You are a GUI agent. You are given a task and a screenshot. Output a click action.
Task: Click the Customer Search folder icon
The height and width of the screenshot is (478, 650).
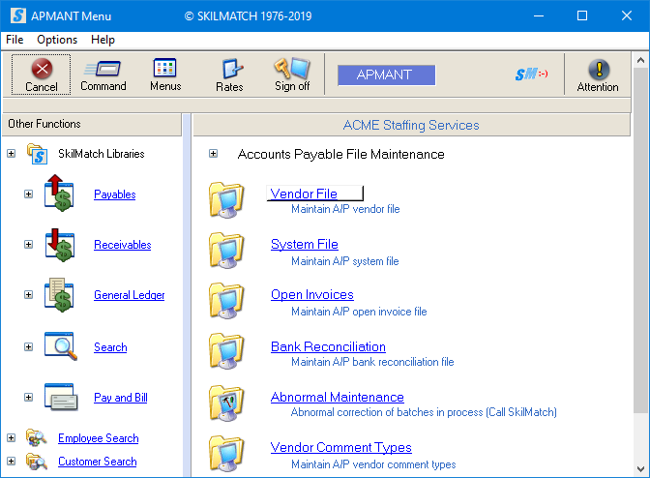(37, 461)
